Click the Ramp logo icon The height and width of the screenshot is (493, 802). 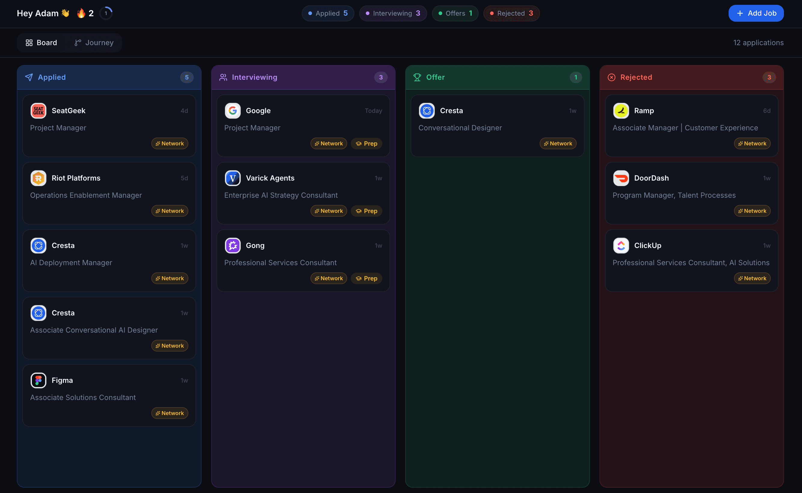[x=621, y=111]
